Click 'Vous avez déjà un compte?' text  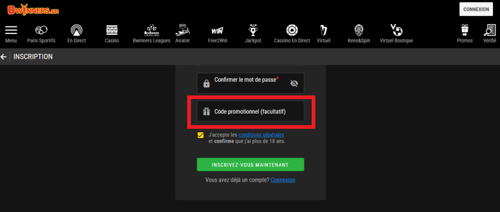[237, 180]
